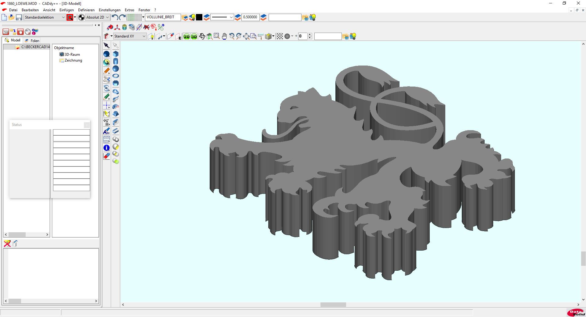Open the Bearbeiten menu
The width and height of the screenshot is (586, 317).
30,10
